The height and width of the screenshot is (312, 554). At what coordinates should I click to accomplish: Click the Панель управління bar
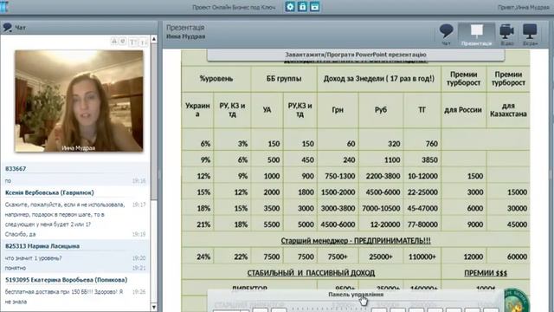pos(356,295)
